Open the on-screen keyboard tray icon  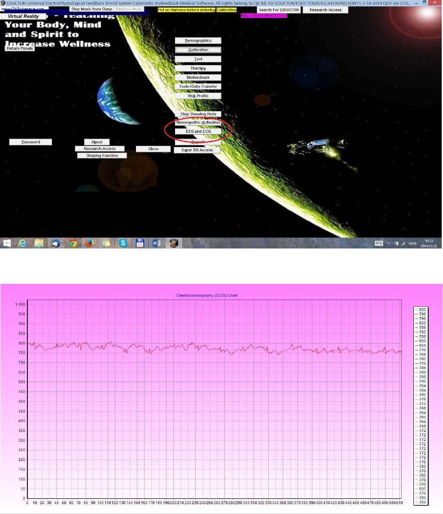tap(379, 243)
